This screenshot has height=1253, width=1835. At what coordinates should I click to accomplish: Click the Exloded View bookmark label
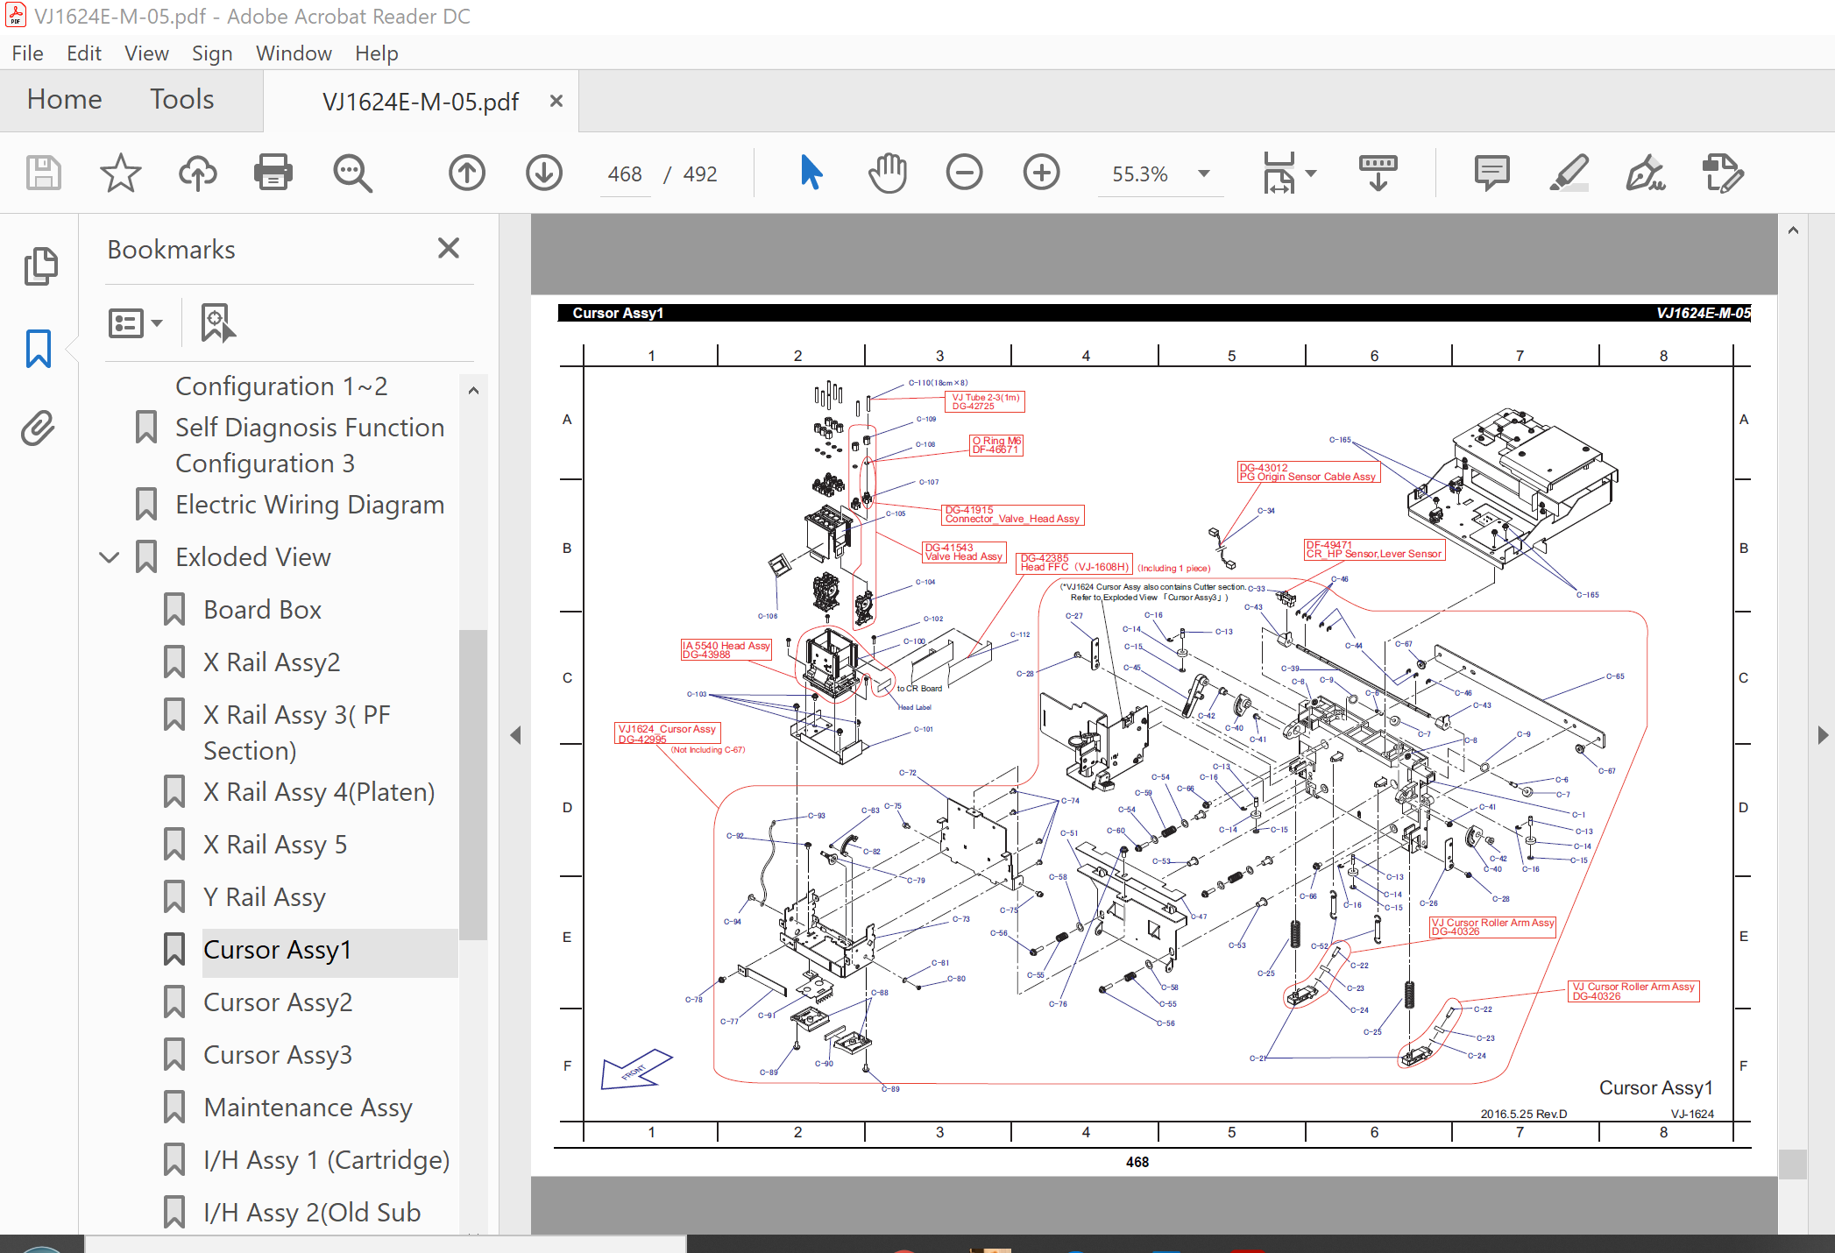tap(253, 557)
